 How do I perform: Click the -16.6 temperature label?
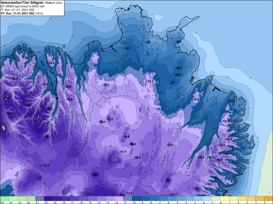[126, 137]
